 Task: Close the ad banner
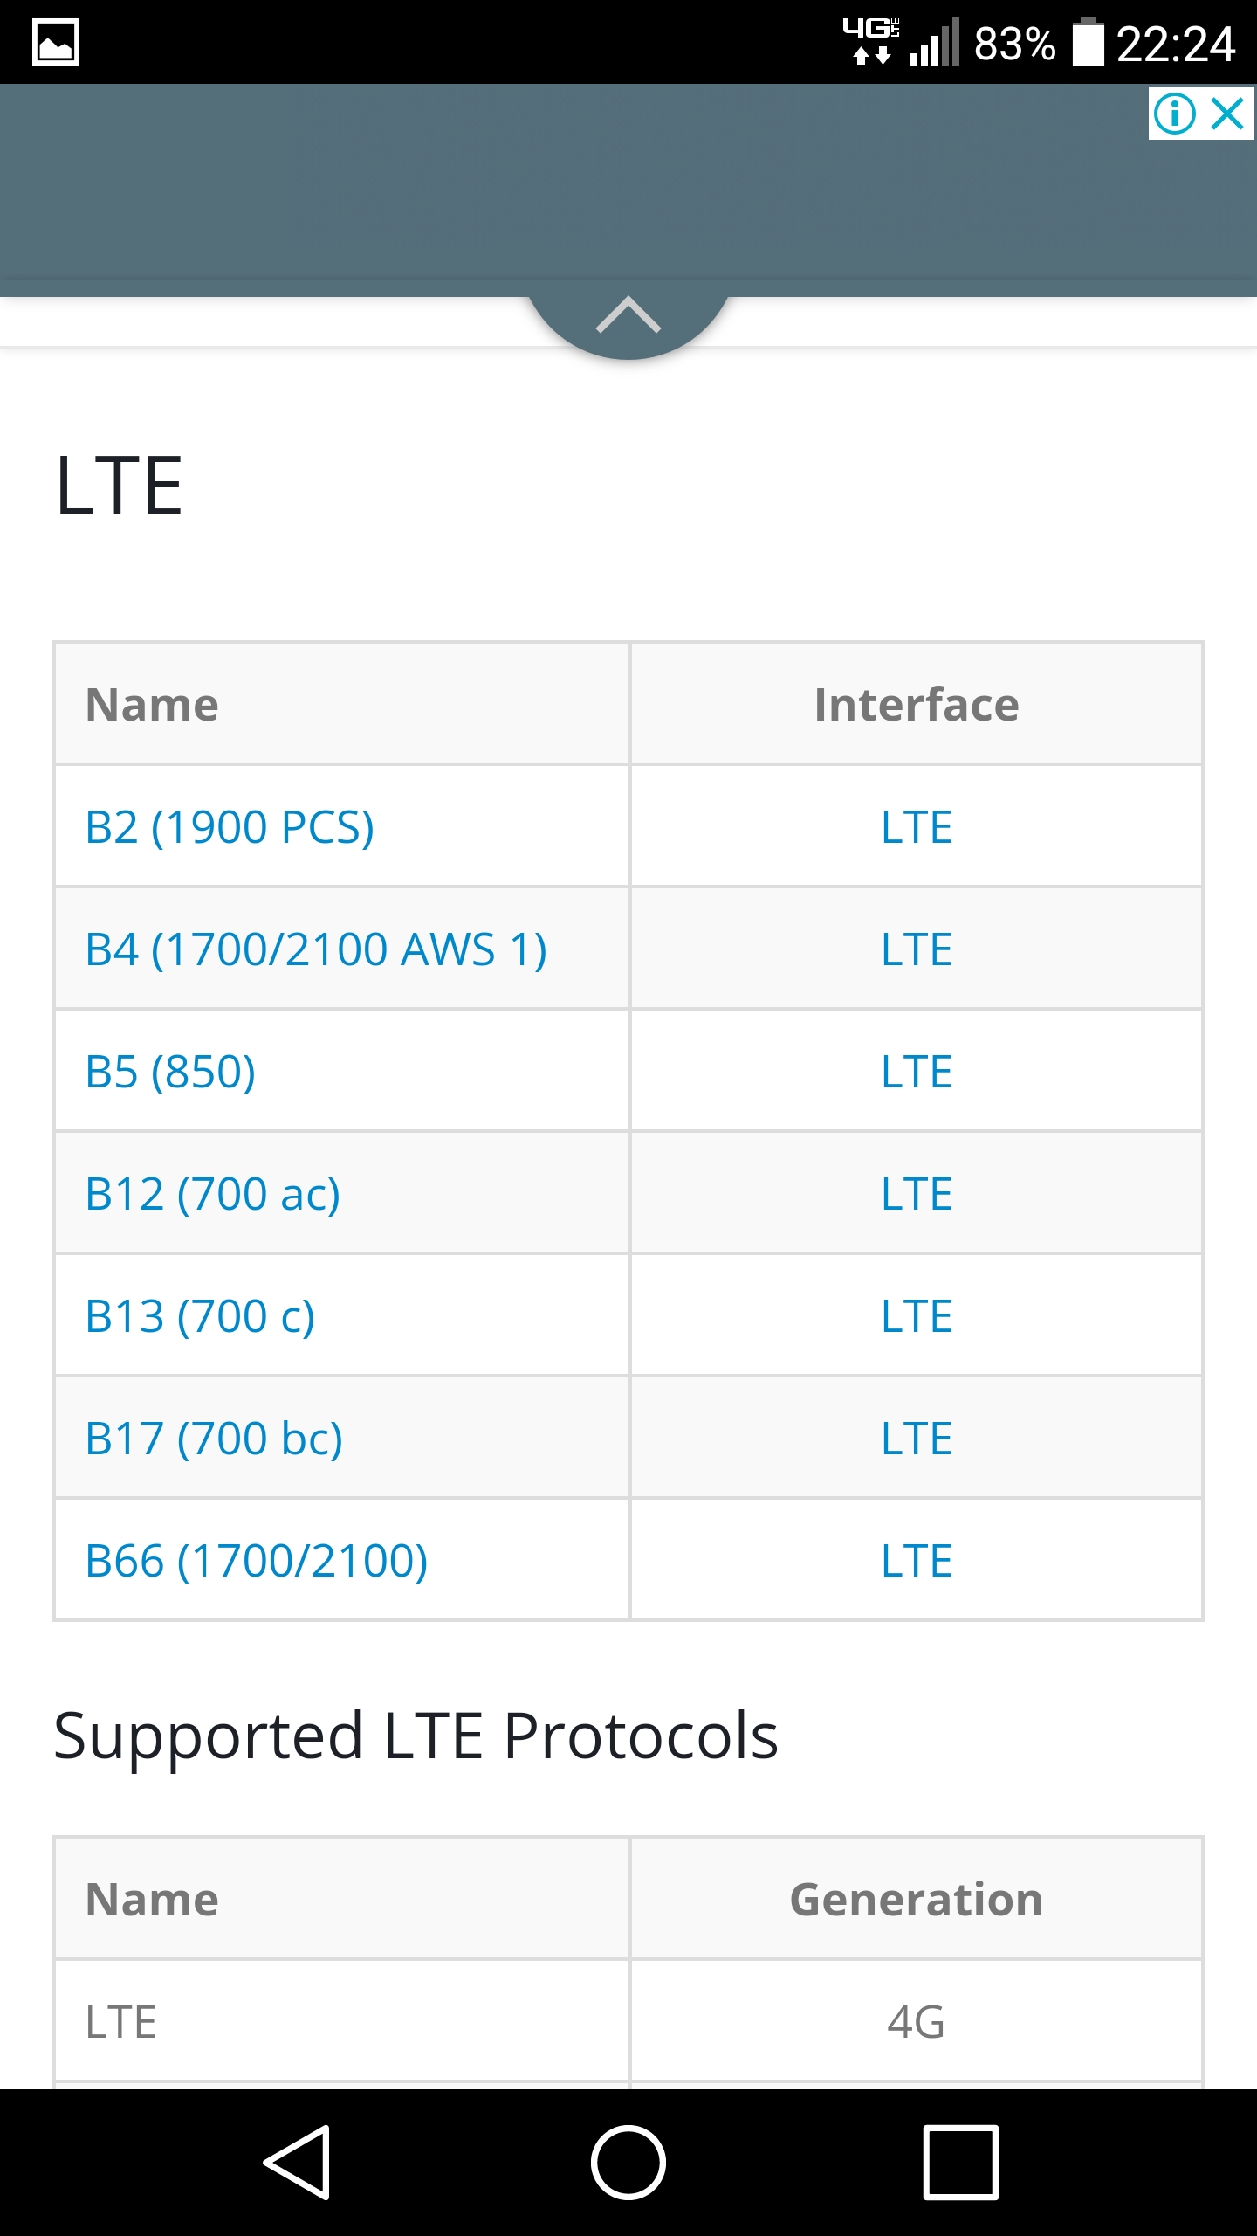(1228, 114)
